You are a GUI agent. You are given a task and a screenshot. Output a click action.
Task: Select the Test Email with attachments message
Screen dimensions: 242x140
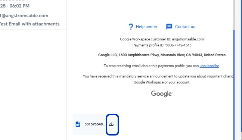(x=30, y=24)
